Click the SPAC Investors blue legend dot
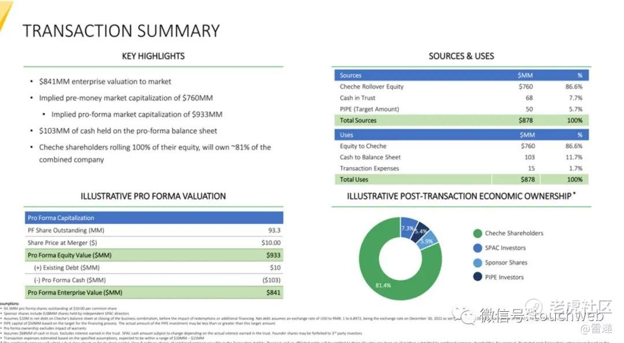Screen dimensions: 624x343 point(478,248)
